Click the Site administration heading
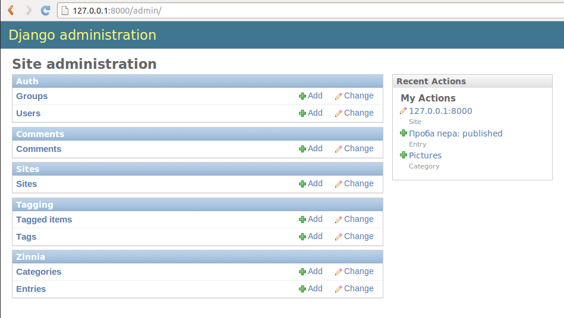 [84, 64]
